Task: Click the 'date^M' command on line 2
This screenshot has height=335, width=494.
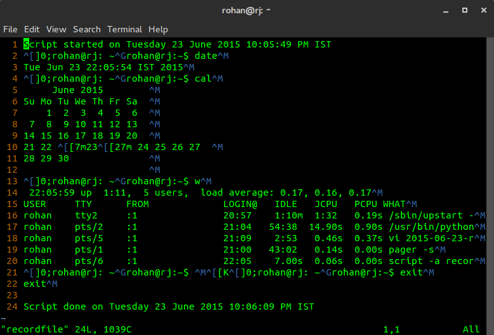Action: tap(212, 56)
